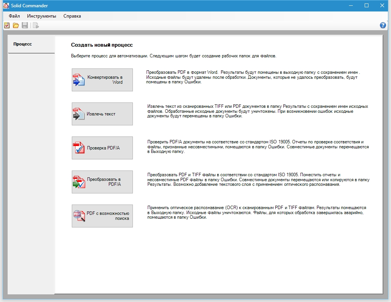Start the Извлечь текст process
The image size is (391, 302).
tap(102, 114)
